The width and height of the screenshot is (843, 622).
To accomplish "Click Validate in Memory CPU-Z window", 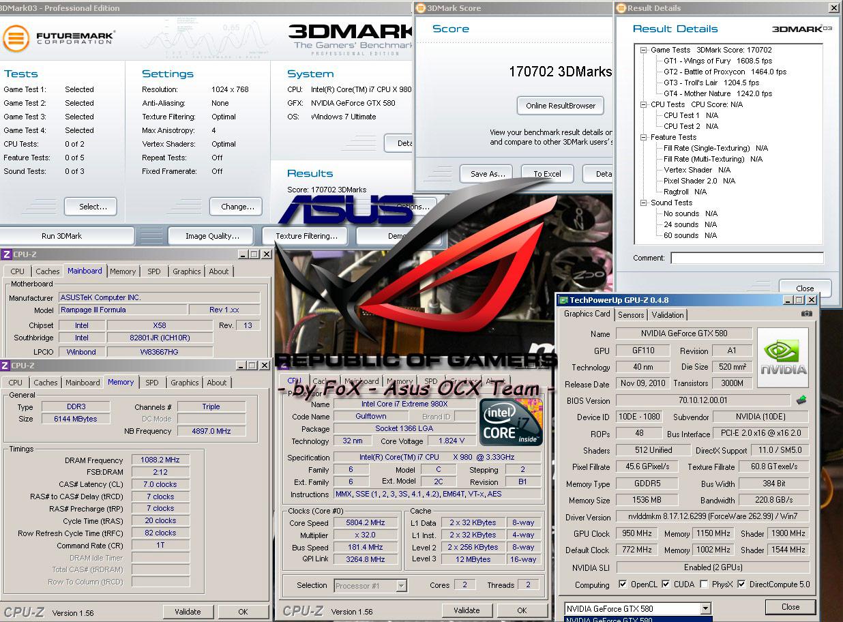I will click(188, 612).
